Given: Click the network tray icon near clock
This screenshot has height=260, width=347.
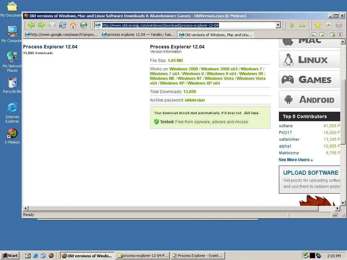Looking at the screenshot, I should [x=306, y=256].
